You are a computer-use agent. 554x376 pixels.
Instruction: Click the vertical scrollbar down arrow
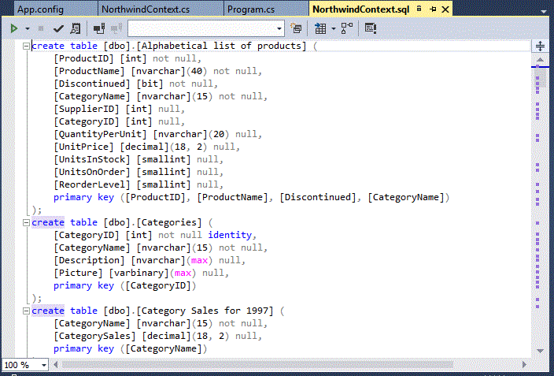(540, 351)
